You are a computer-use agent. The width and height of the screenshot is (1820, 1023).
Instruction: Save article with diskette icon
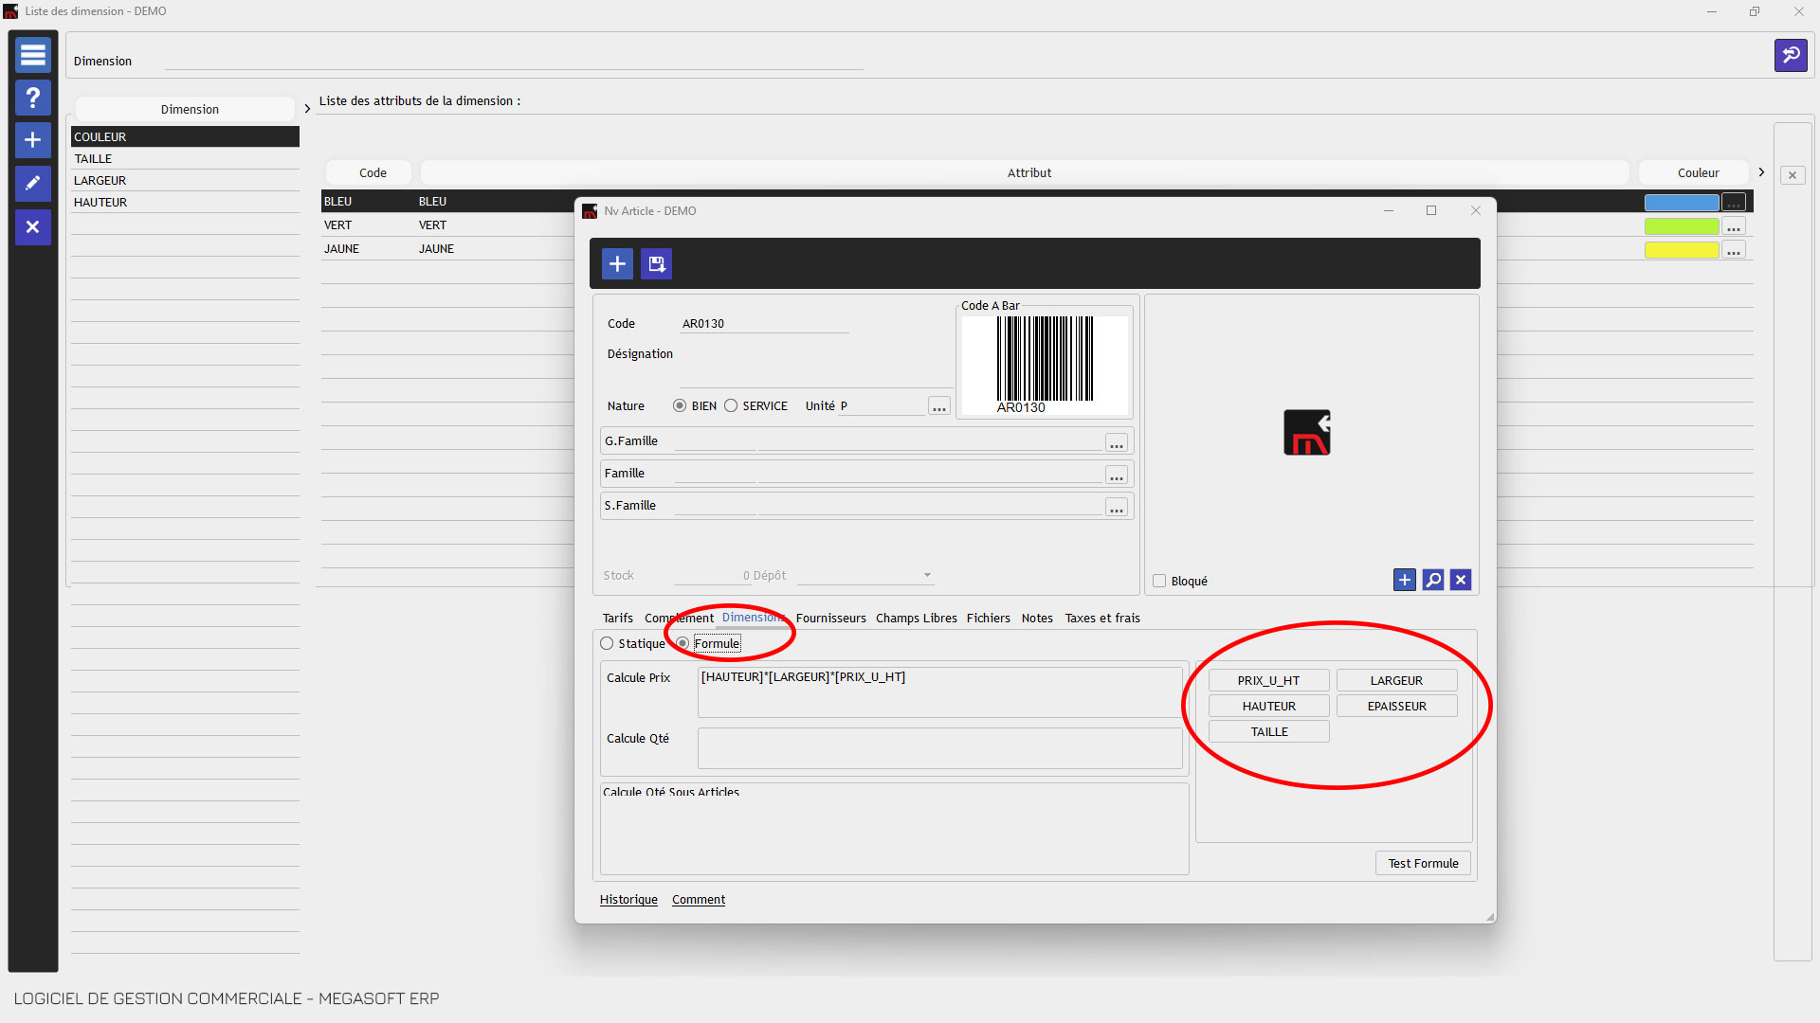[656, 263]
